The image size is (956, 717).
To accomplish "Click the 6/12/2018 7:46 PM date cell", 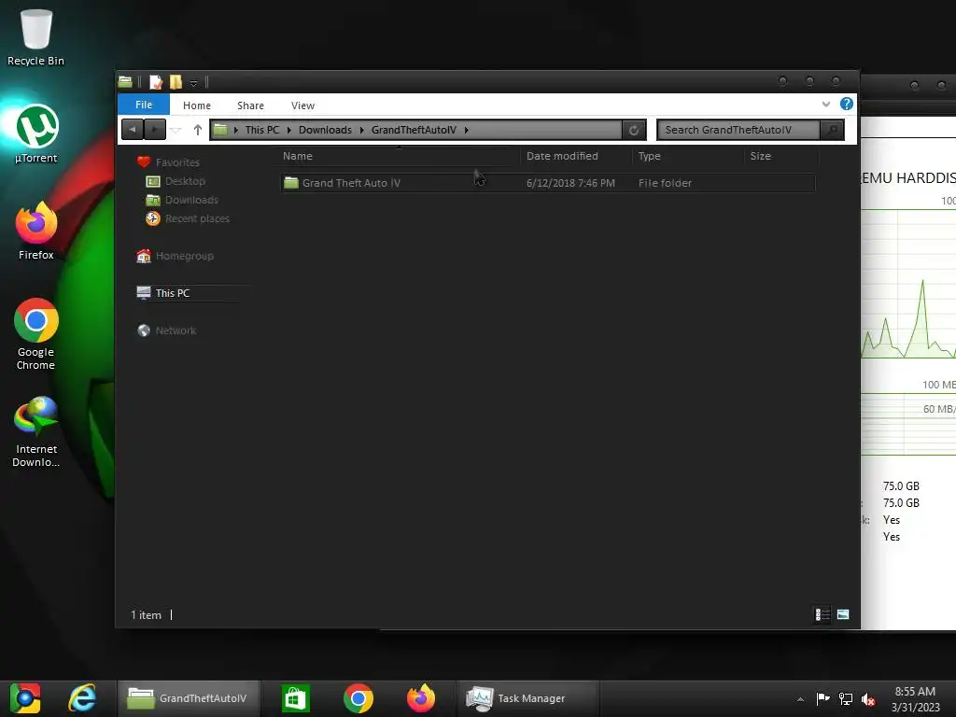I will (x=570, y=183).
